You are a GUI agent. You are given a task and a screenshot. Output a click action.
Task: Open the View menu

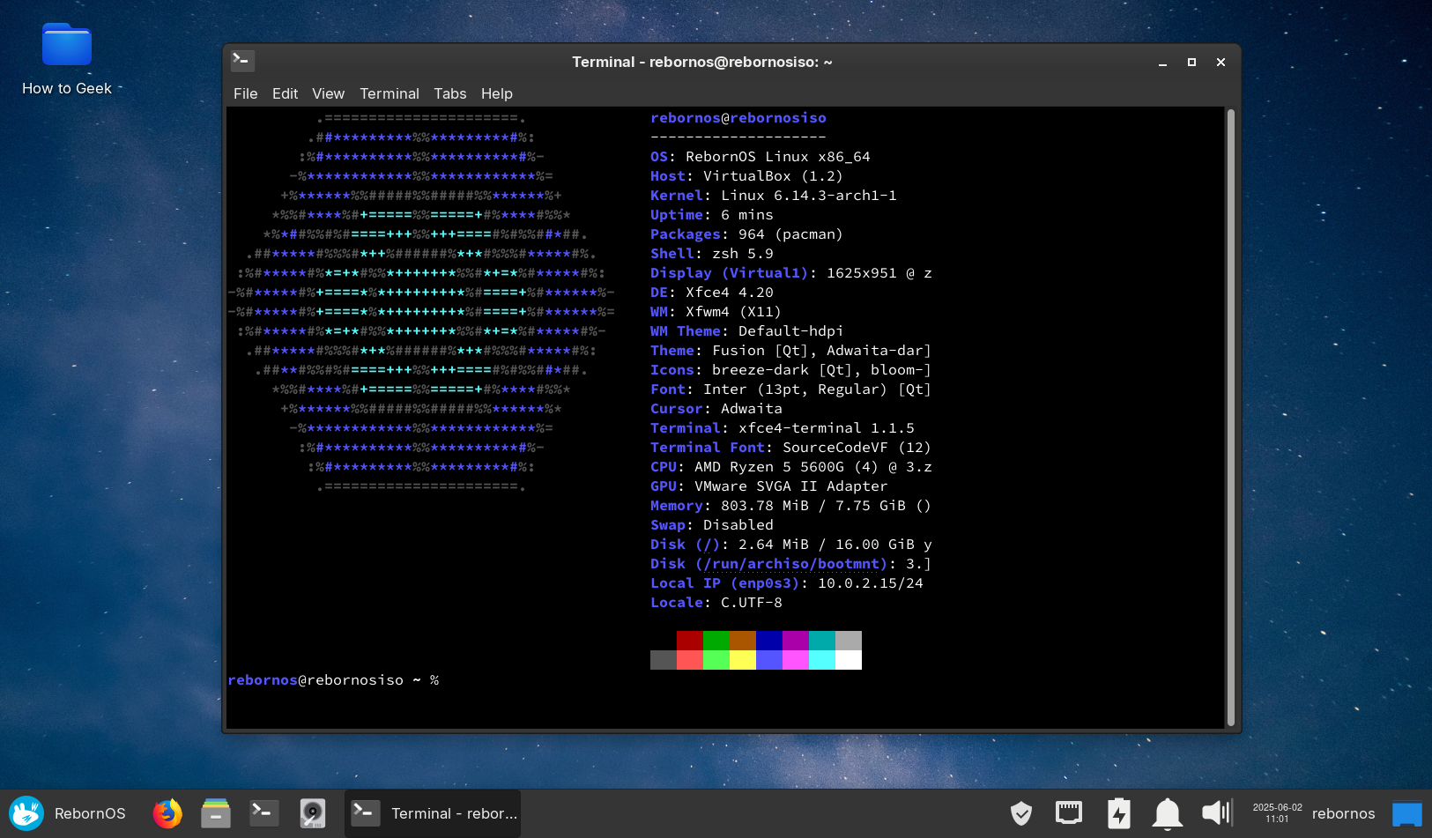pos(328,93)
